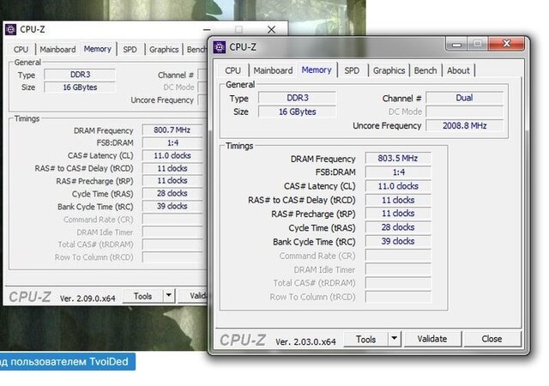Open the Tools dropdown arrow in the front window

[x=394, y=339]
